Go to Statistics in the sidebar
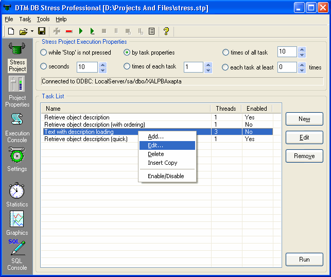Image resolution: width=331 pixels, height=277 pixels. pyautogui.click(x=17, y=195)
